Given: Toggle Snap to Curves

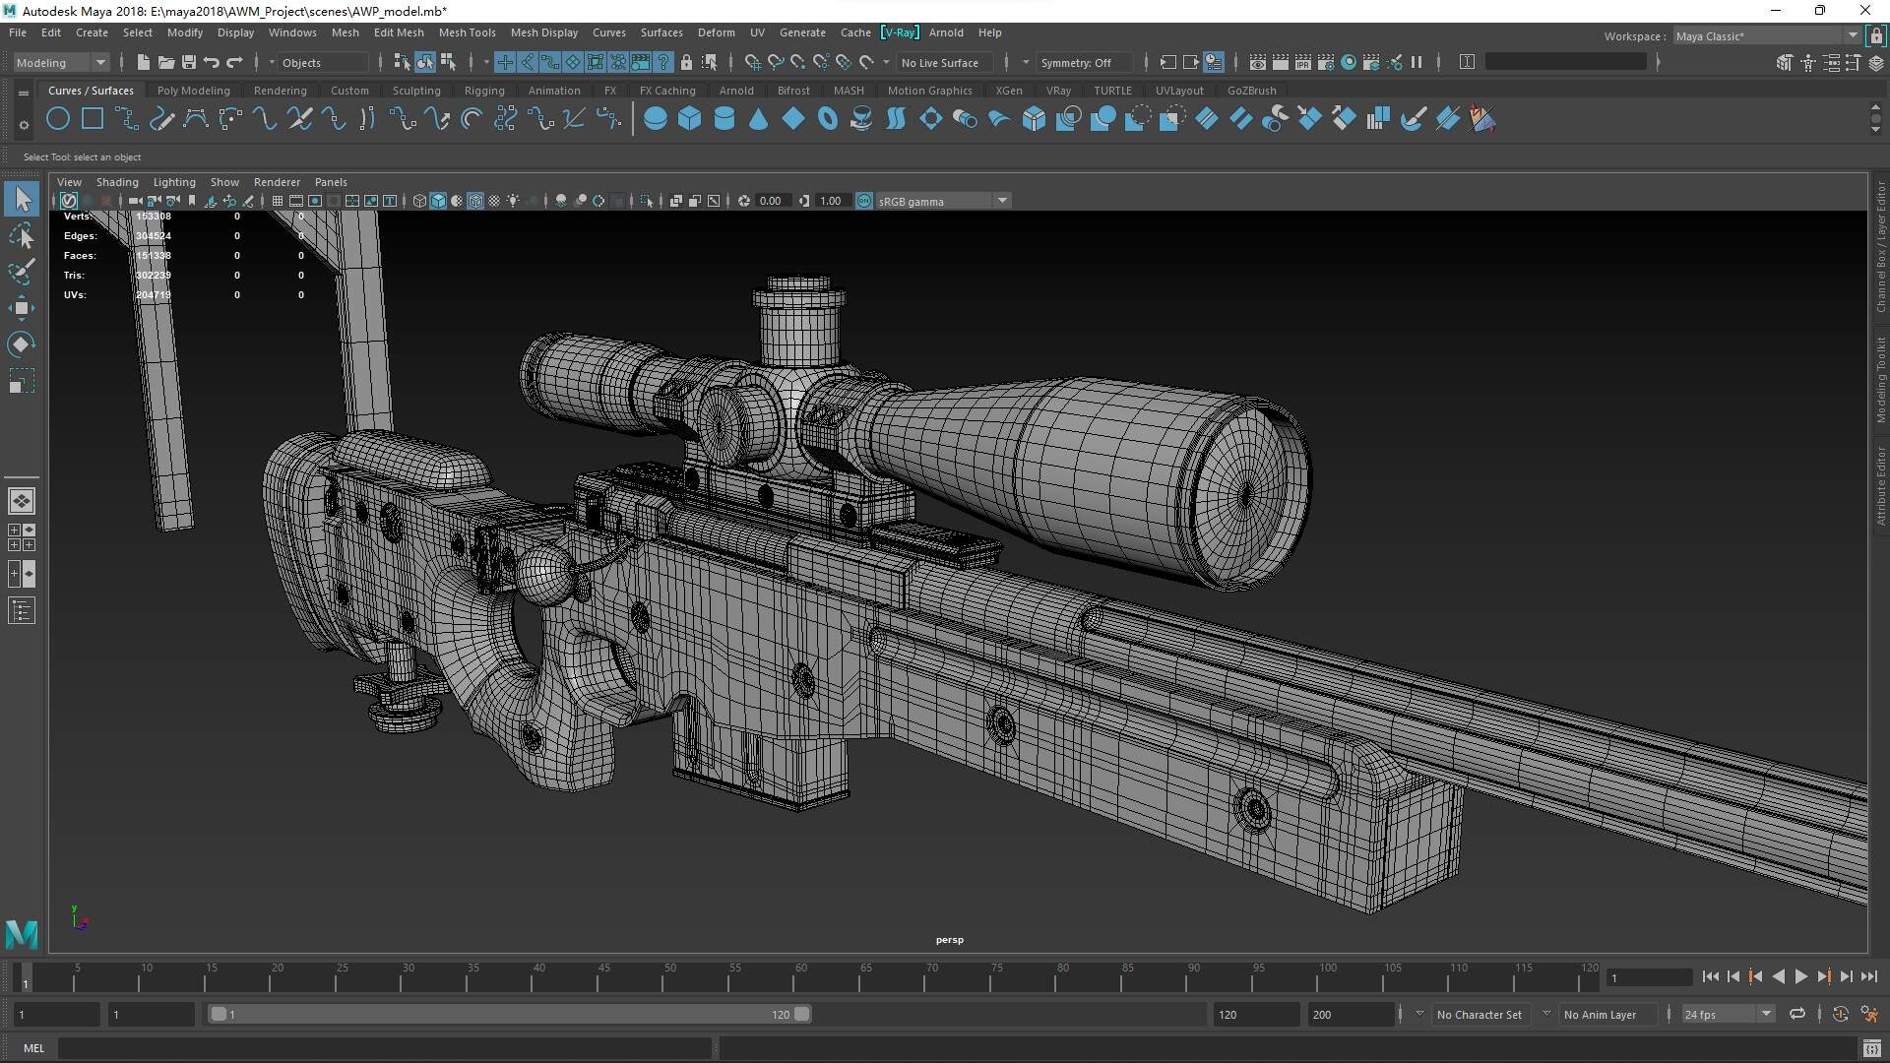Looking at the screenshot, I should [x=776, y=62].
